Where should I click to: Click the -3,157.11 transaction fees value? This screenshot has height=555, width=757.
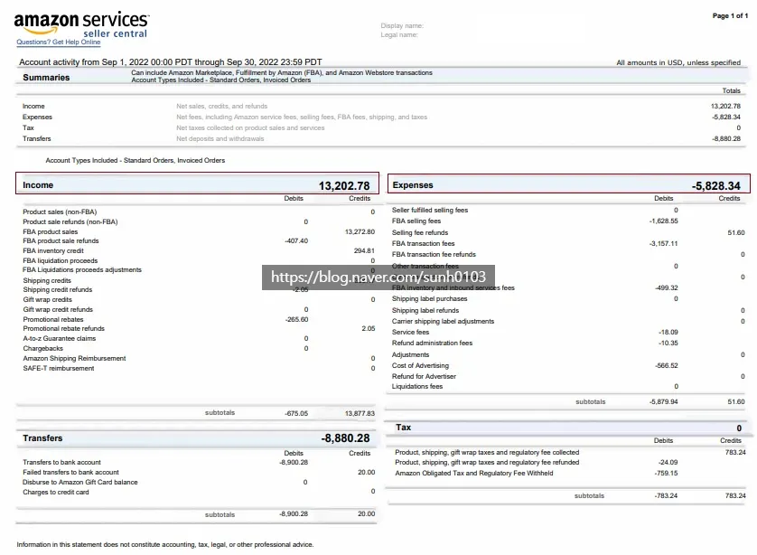coord(663,244)
